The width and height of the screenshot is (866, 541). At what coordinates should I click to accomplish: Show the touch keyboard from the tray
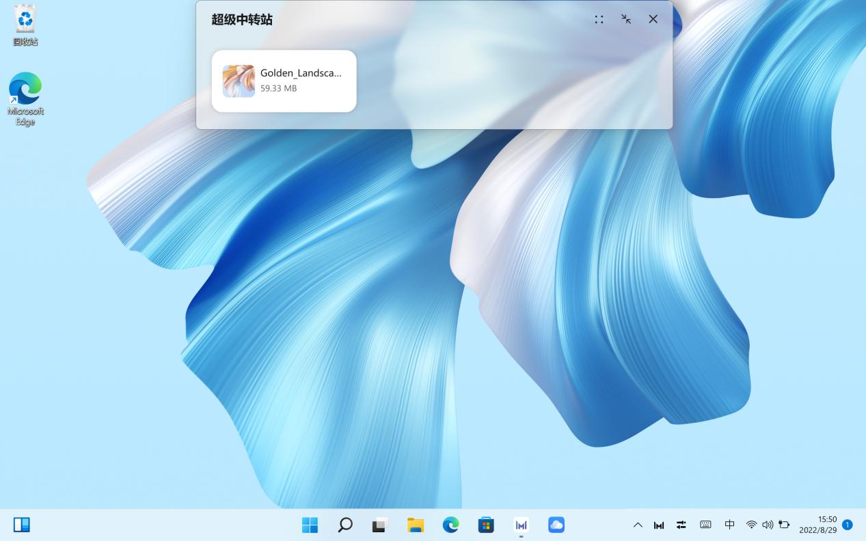[705, 525]
